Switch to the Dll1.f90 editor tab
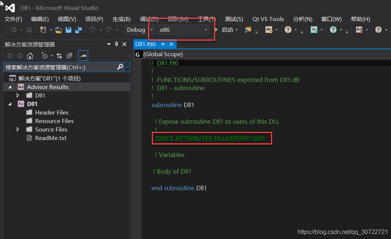 pos(146,44)
